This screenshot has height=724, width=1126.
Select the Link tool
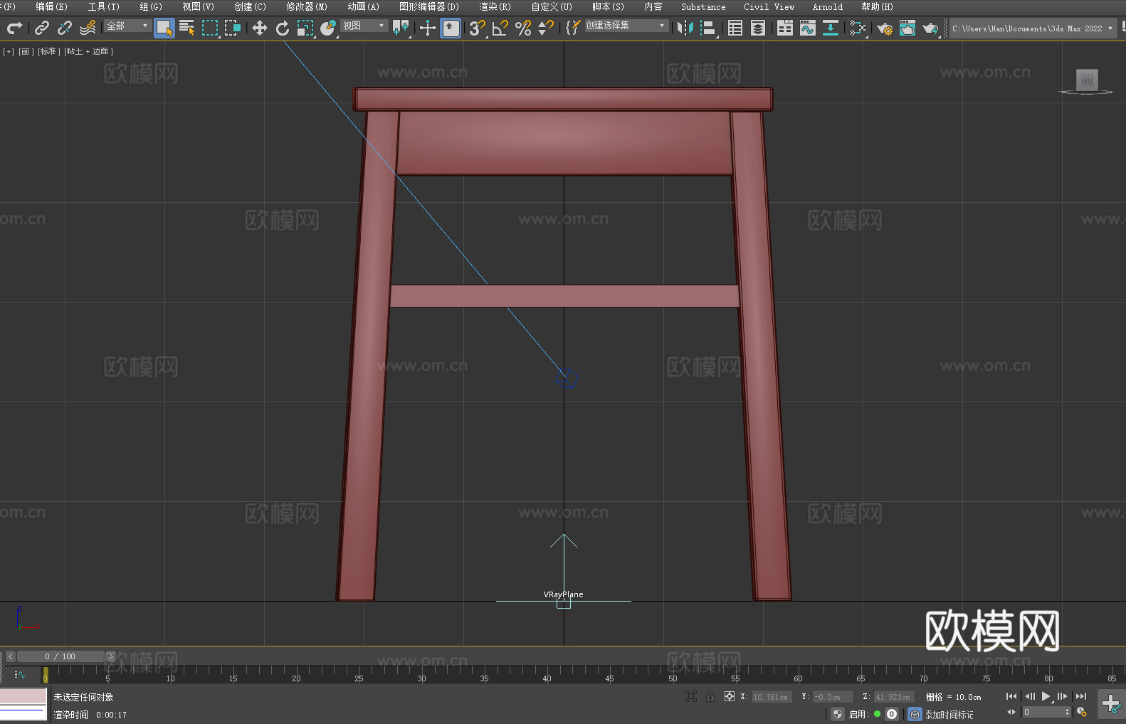click(41, 28)
